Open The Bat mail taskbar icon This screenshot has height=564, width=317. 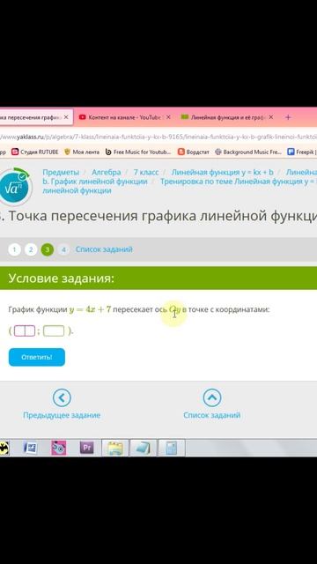(4, 448)
